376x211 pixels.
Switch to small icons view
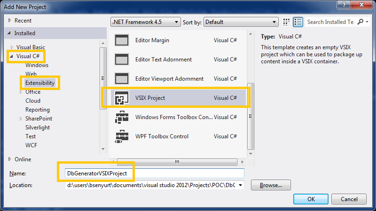coord(287,22)
